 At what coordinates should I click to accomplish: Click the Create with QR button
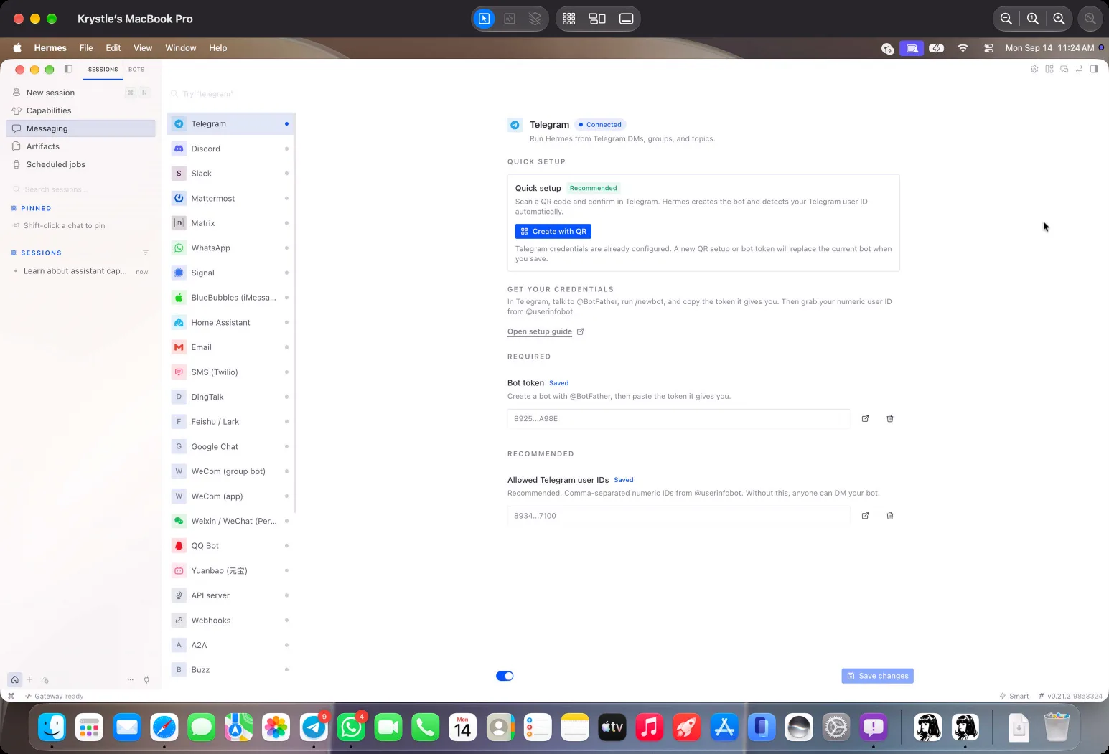pos(553,231)
